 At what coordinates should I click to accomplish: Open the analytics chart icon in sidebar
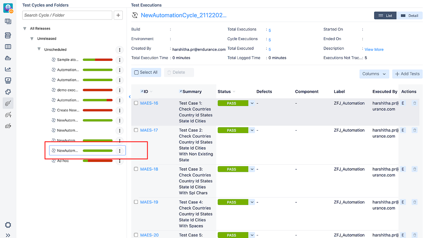8,69
